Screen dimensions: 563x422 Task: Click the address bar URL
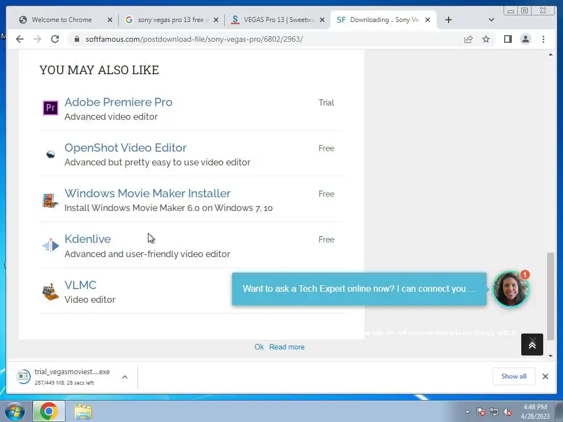pyautogui.click(x=194, y=39)
